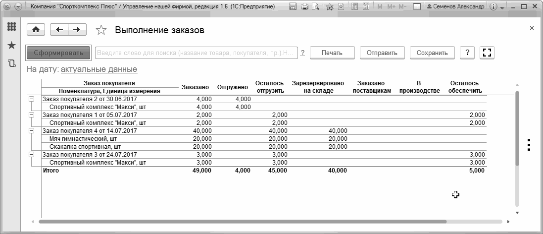Click the M+ memory button

[392, 6]
